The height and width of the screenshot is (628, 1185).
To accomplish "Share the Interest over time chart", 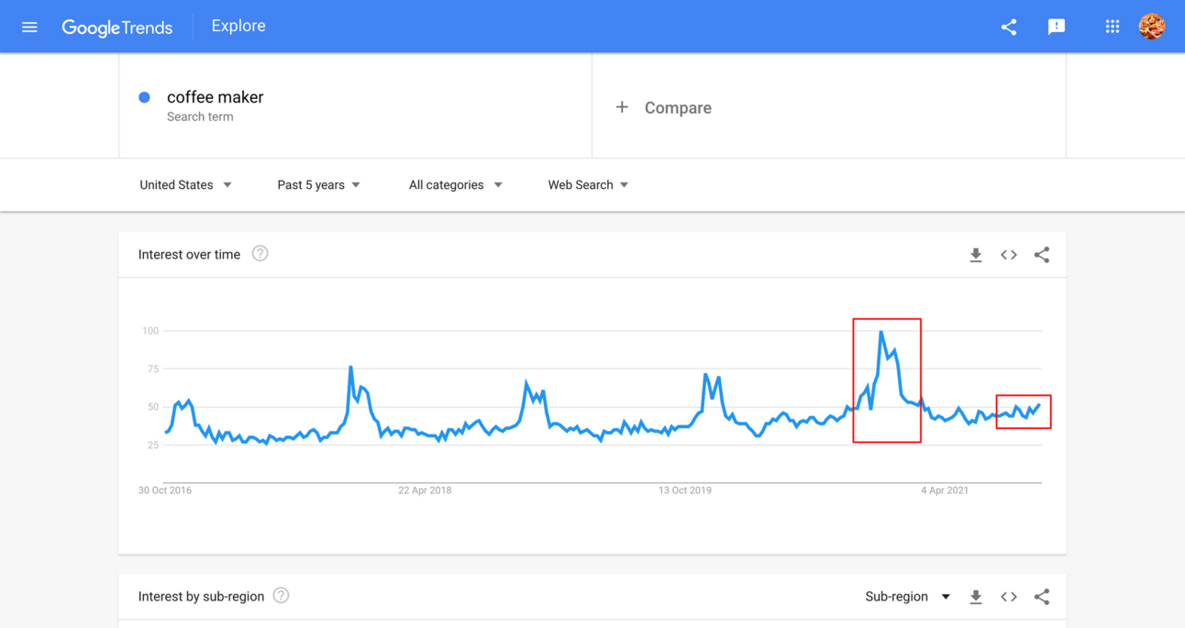I will [x=1042, y=255].
